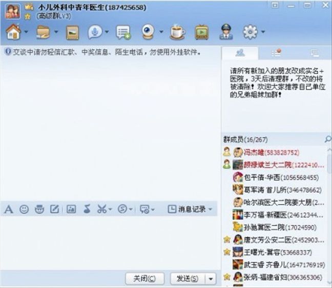Expand the scissors screenshot options arrow
Screen dimensions: 332x288
[110, 209]
